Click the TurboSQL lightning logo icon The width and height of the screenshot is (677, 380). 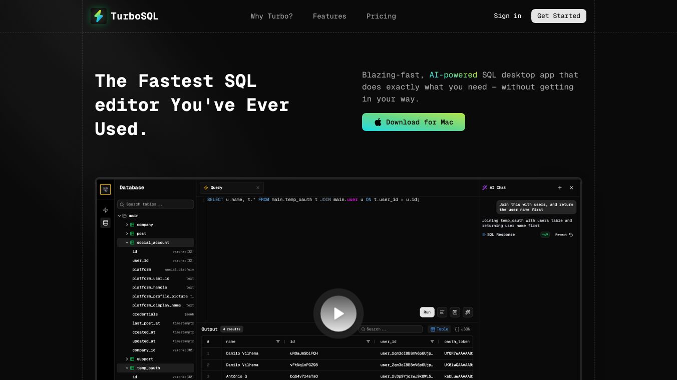(99, 16)
